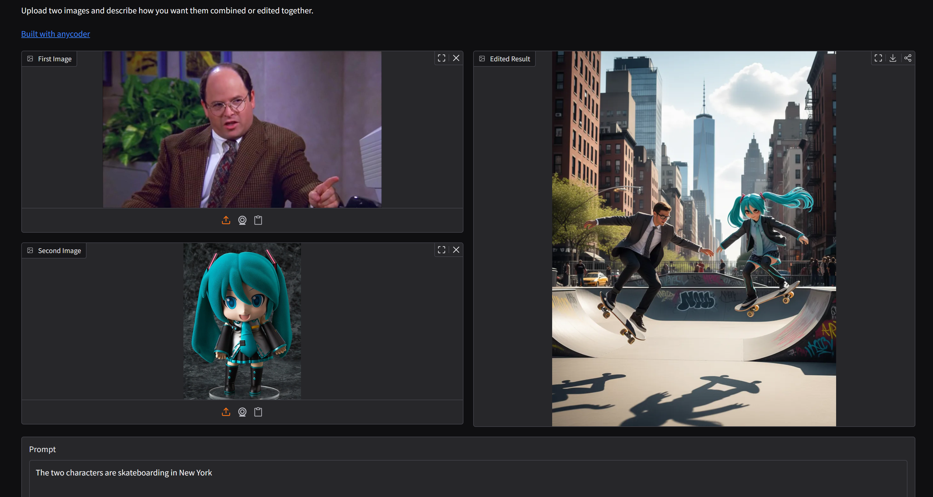Paste First Image from clipboard
933x497 pixels.
258,220
